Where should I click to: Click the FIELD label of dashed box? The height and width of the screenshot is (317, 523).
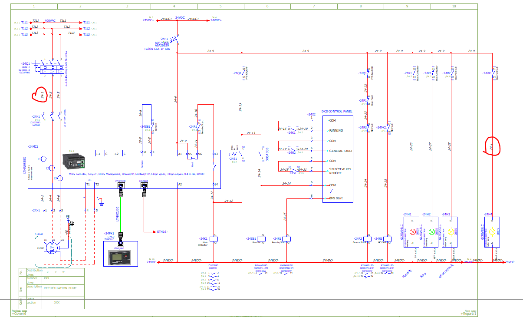pyautogui.click(x=39, y=234)
